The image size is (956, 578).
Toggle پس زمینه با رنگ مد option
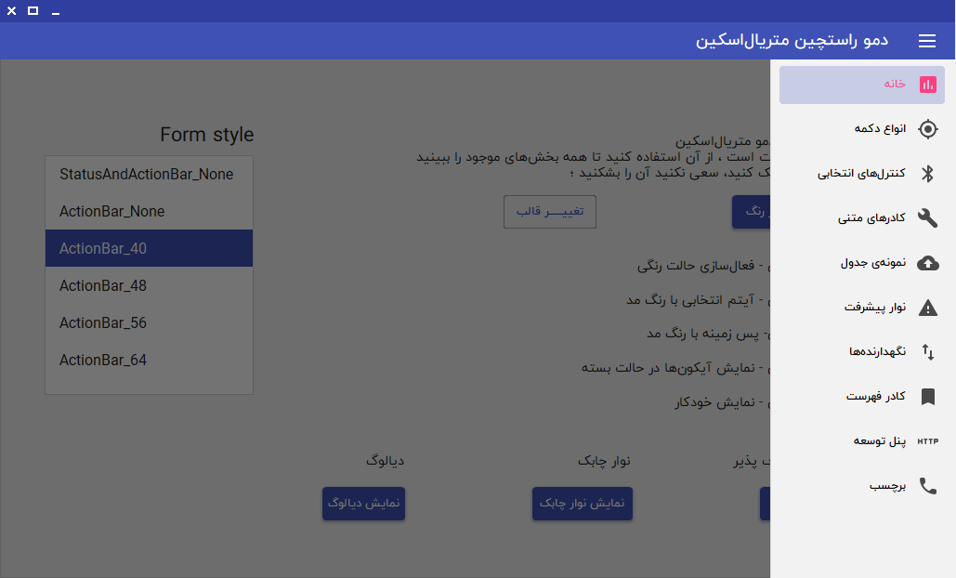click(x=708, y=335)
